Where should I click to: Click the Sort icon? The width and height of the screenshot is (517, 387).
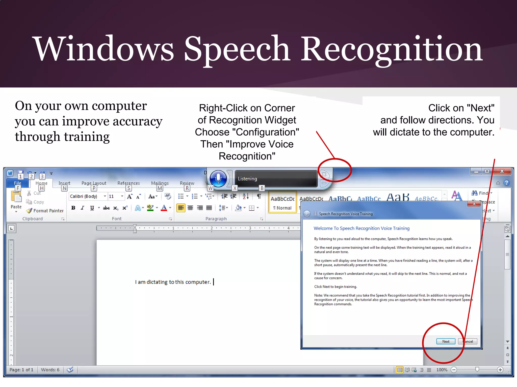246,196
